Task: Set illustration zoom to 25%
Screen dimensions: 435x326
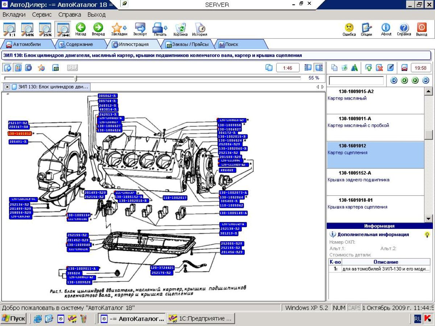Action: point(45,29)
